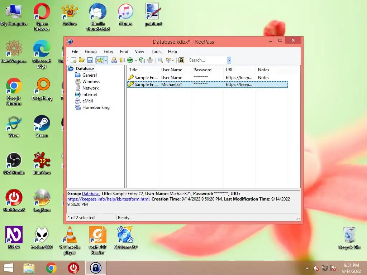Select the Database root tree node

tap(85, 68)
